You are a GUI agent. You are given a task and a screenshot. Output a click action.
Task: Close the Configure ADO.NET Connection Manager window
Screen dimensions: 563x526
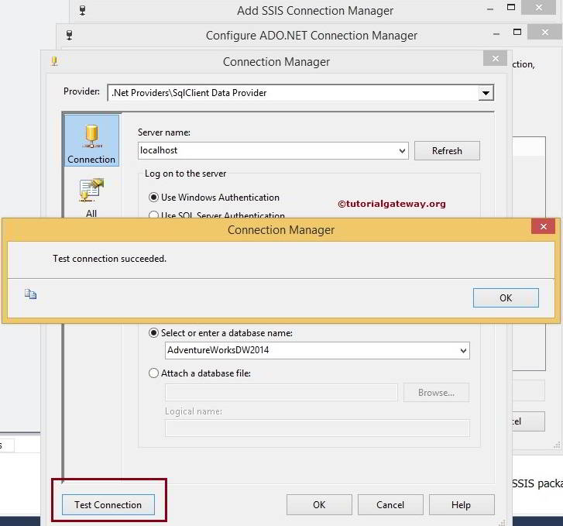coord(544,33)
